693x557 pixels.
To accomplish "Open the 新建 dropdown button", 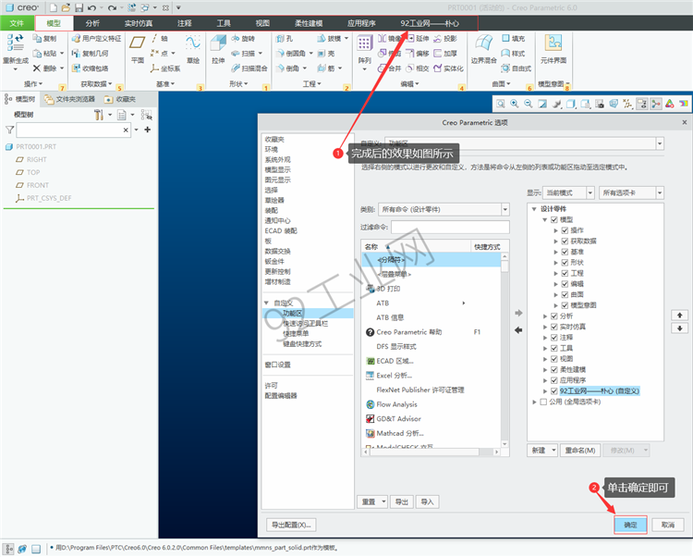I will 542,451.
